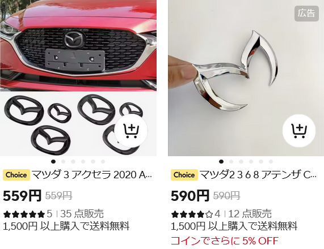
Task: Click the four-star rating of the right product
Action: coord(192,214)
